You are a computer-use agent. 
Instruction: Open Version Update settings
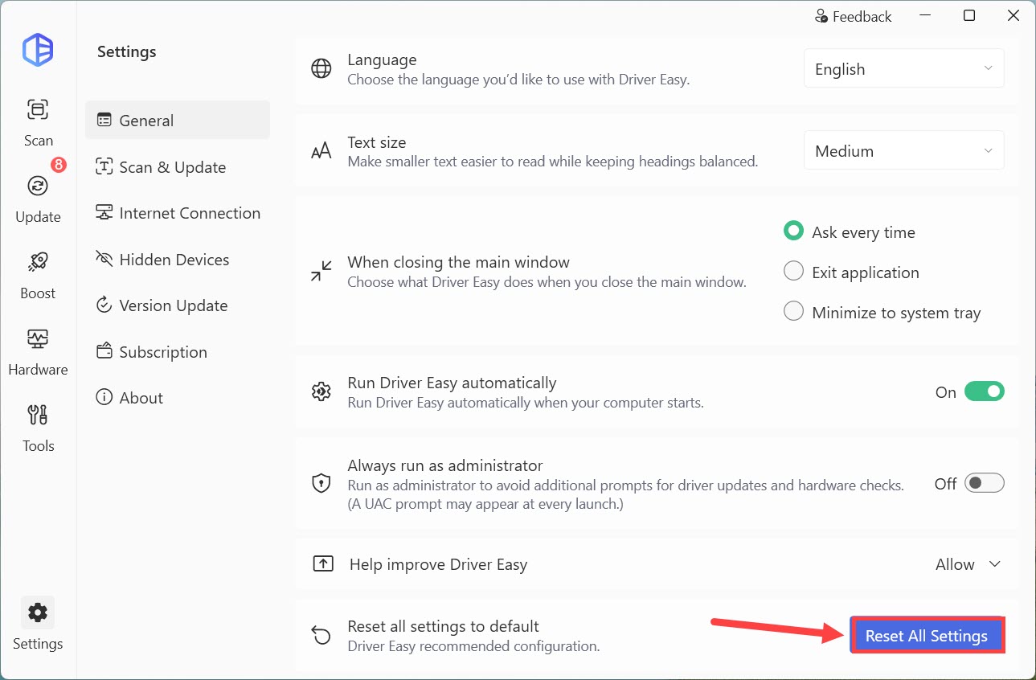178,305
